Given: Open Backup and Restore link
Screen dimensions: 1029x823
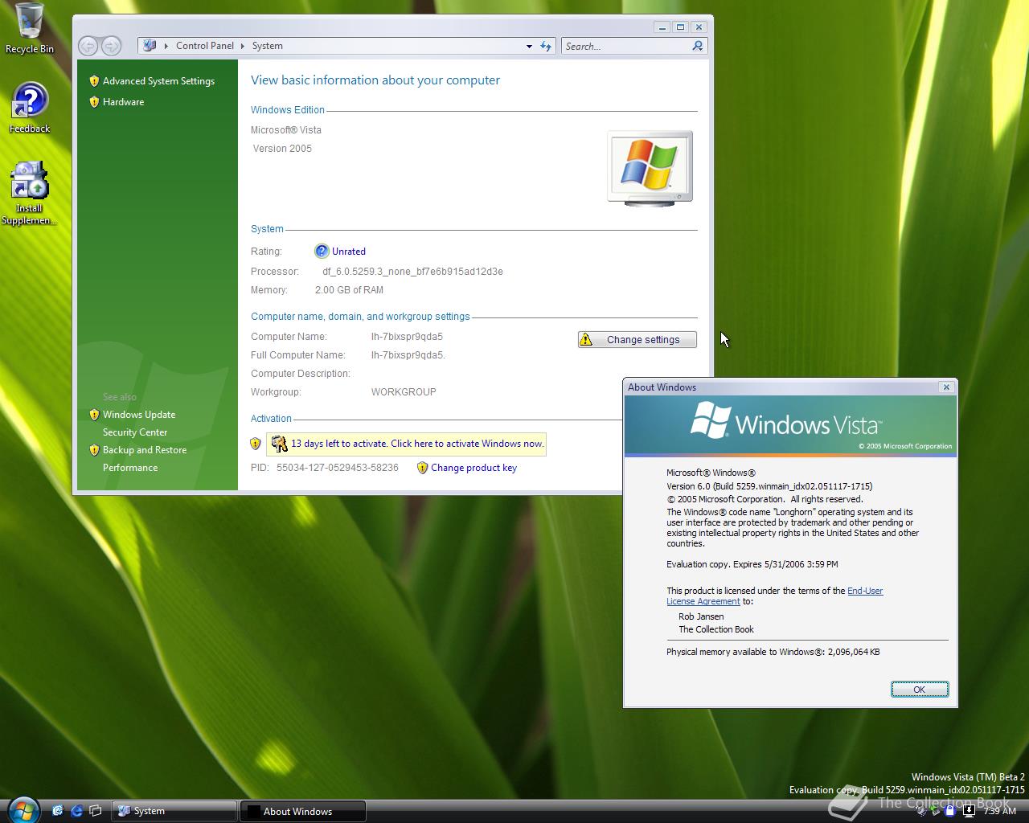Looking at the screenshot, I should 145,450.
